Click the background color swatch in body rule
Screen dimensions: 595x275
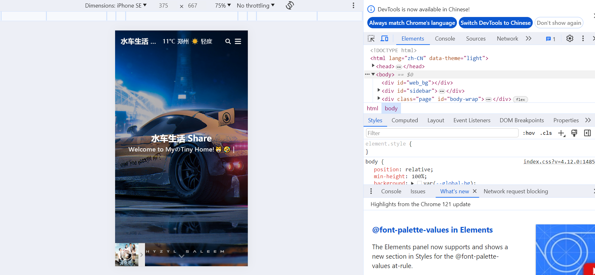click(x=420, y=183)
